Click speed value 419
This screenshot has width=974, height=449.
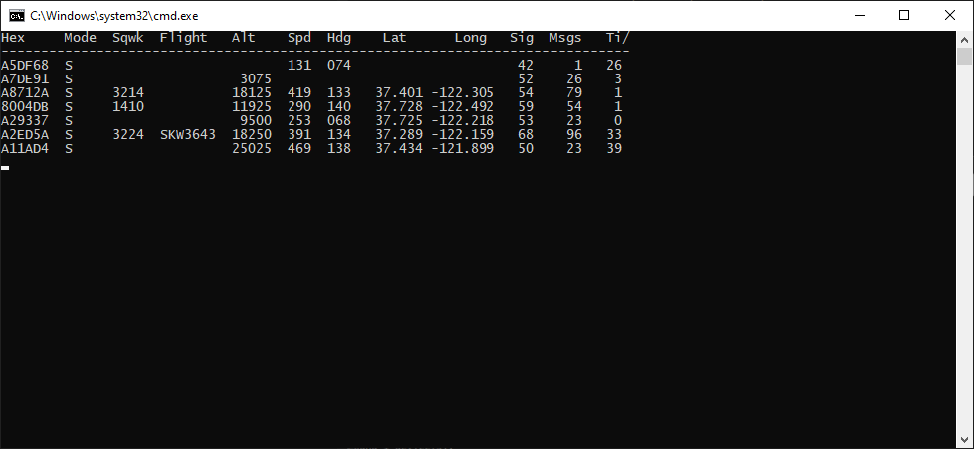click(299, 93)
